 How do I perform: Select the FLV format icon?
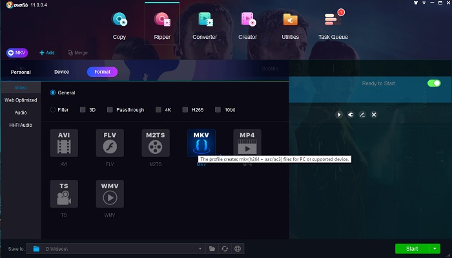[110, 143]
